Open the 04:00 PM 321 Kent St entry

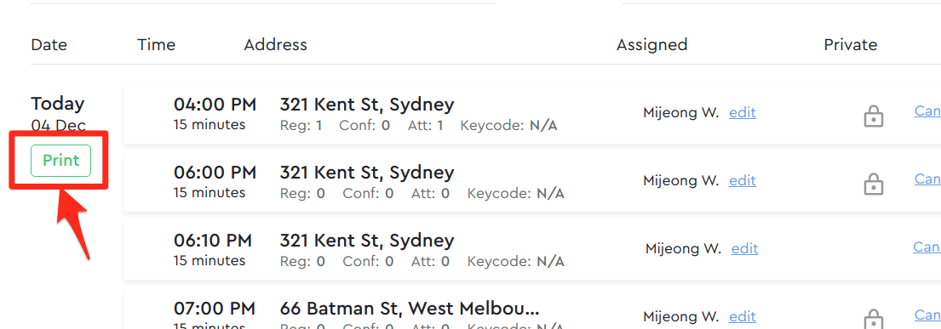pyautogui.click(x=367, y=105)
